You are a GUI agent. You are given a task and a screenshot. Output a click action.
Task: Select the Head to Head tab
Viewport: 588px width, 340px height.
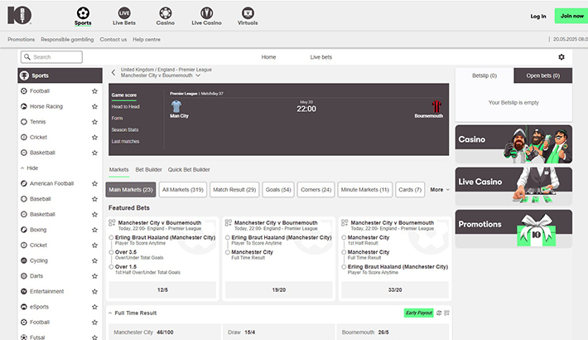126,107
